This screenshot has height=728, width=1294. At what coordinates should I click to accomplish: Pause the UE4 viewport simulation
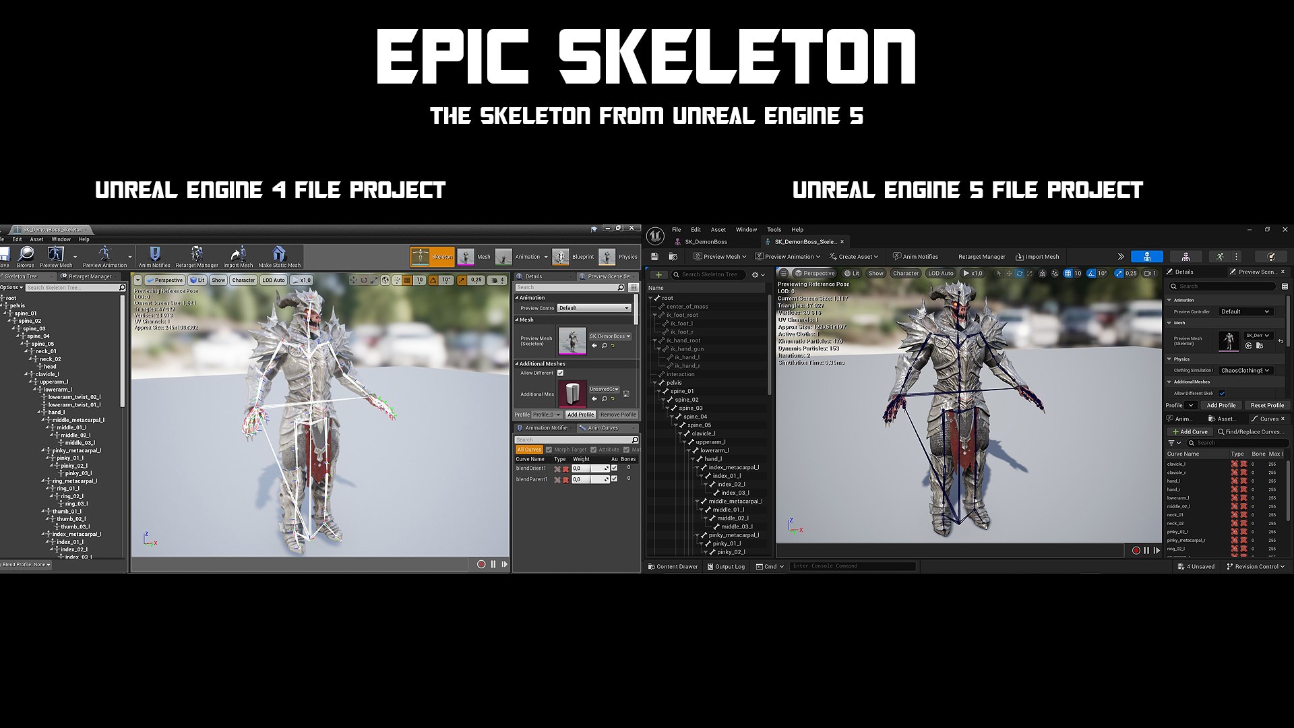click(x=493, y=564)
